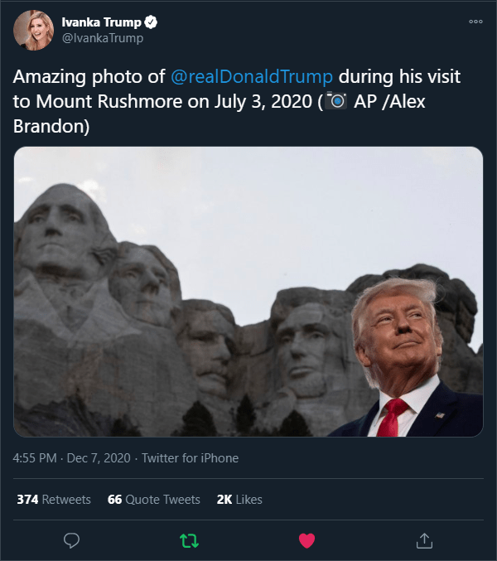Screen dimensions: 497x561
Task: Click the Dec 7, 2020 date
Action: (x=99, y=458)
